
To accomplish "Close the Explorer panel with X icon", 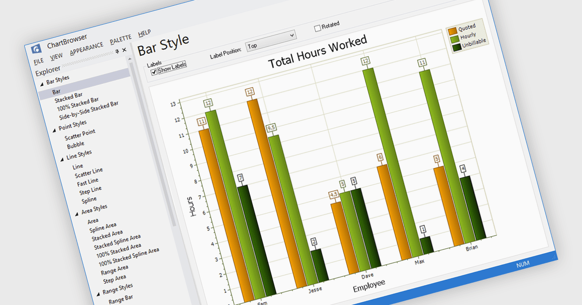I will coord(124,50).
